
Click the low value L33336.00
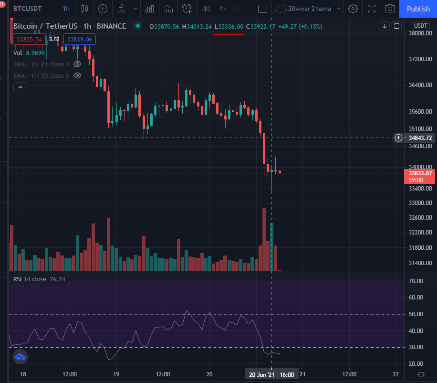pyautogui.click(x=229, y=26)
